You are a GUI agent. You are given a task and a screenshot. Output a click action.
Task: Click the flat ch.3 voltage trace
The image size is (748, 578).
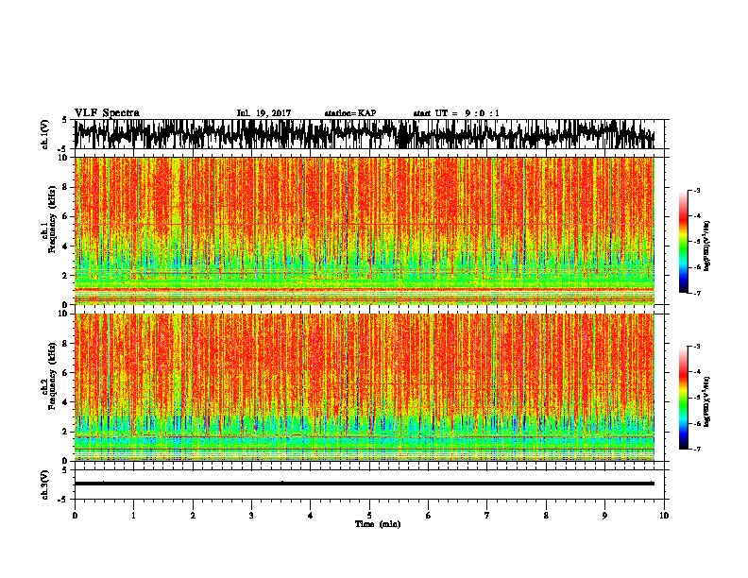tap(365, 484)
